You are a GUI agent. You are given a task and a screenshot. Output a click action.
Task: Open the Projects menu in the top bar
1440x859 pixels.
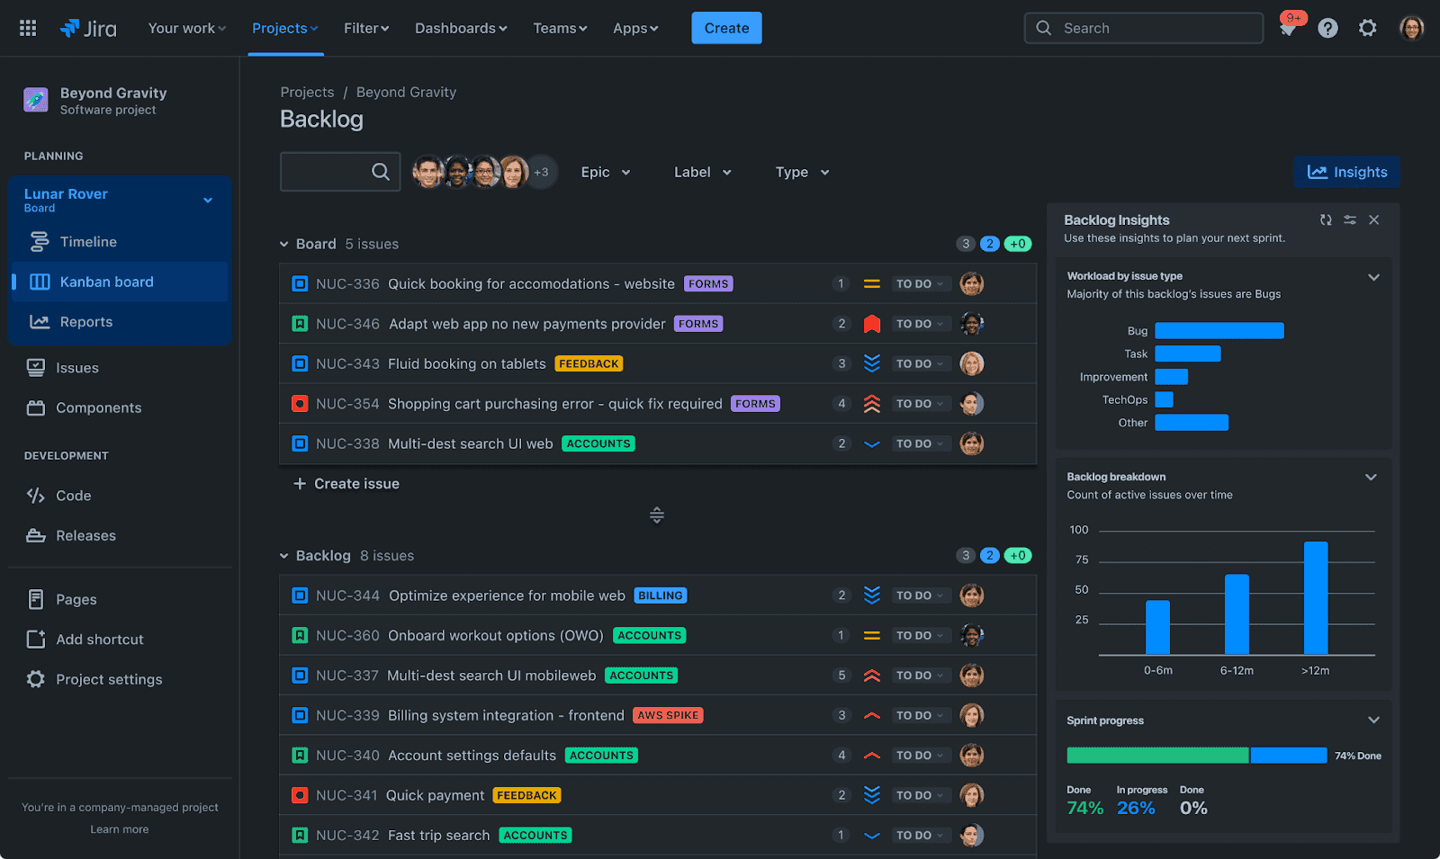pyautogui.click(x=284, y=28)
